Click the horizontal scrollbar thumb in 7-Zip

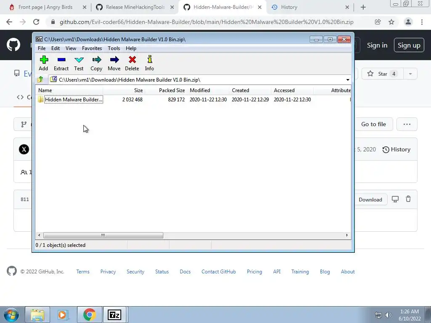click(x=103, y=236)
